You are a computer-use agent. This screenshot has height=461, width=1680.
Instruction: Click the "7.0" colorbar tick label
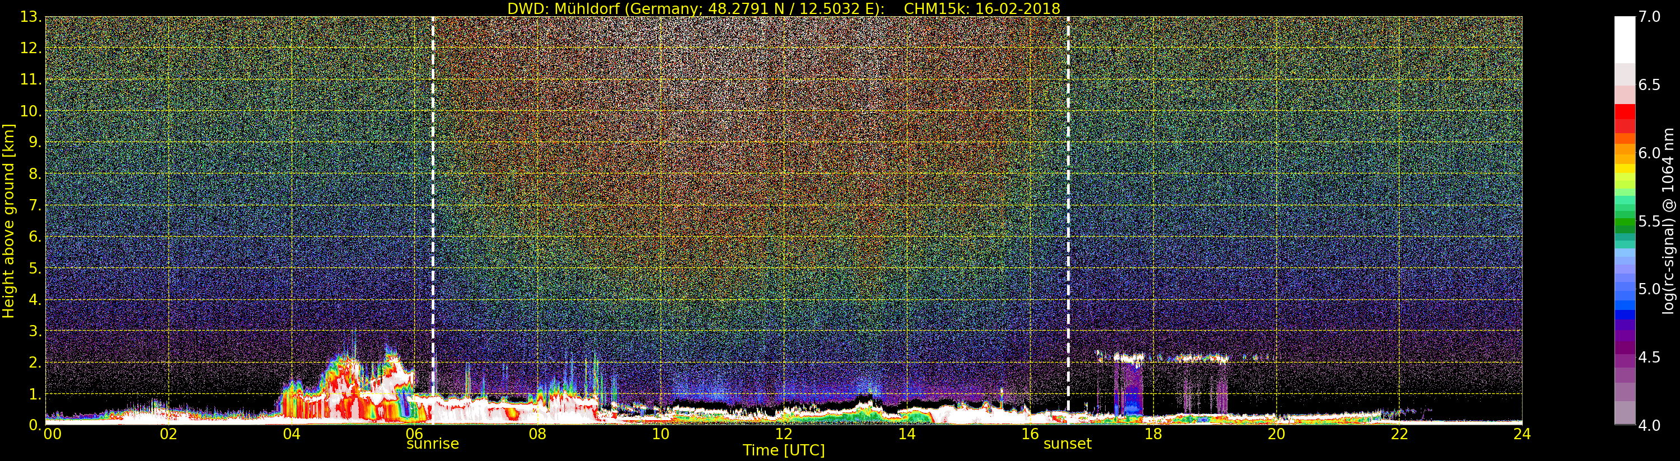[x=1649, y=17]
